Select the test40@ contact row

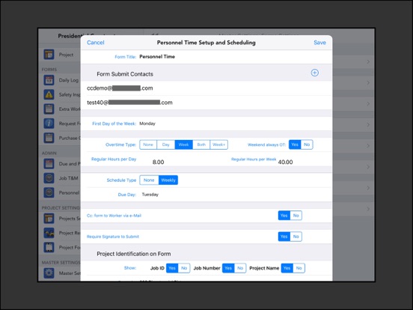tap(206, 103)
